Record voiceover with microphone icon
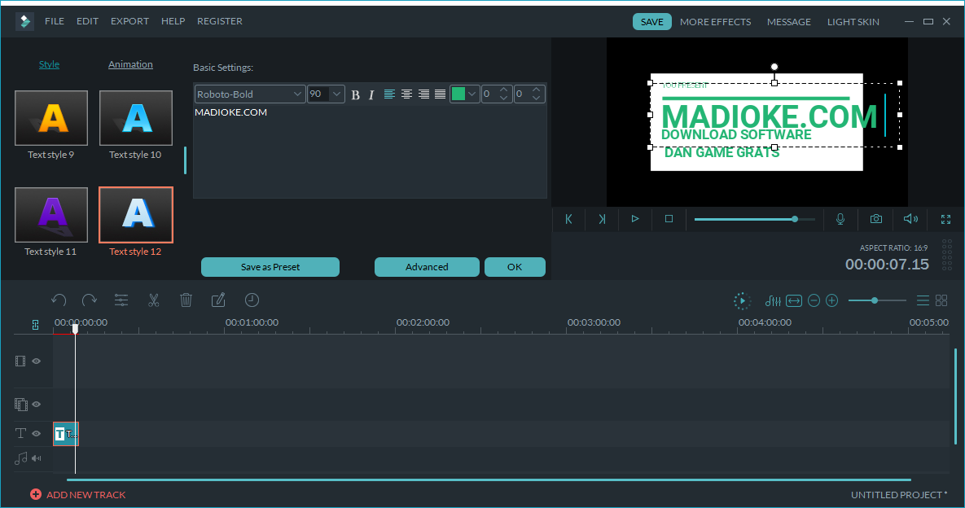Viewport: 965px width, 508px height. click(840, 219)
